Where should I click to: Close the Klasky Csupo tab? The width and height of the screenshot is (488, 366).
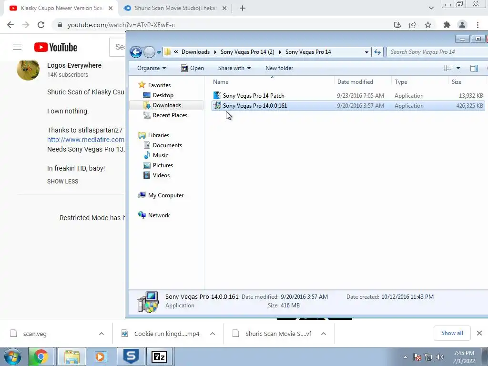111,8
